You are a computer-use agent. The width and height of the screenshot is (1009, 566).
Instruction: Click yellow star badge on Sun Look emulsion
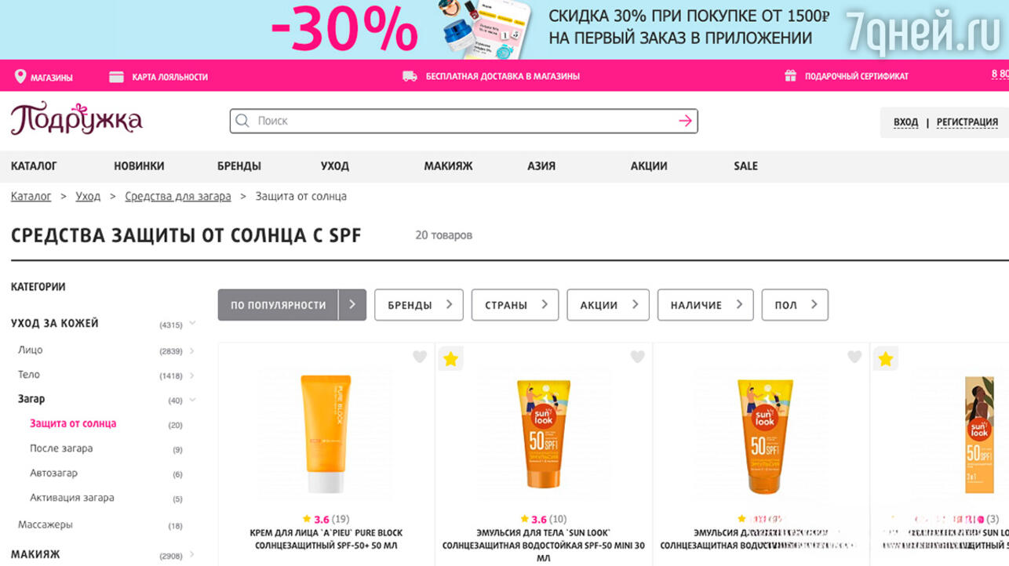[x=450, y=359]
